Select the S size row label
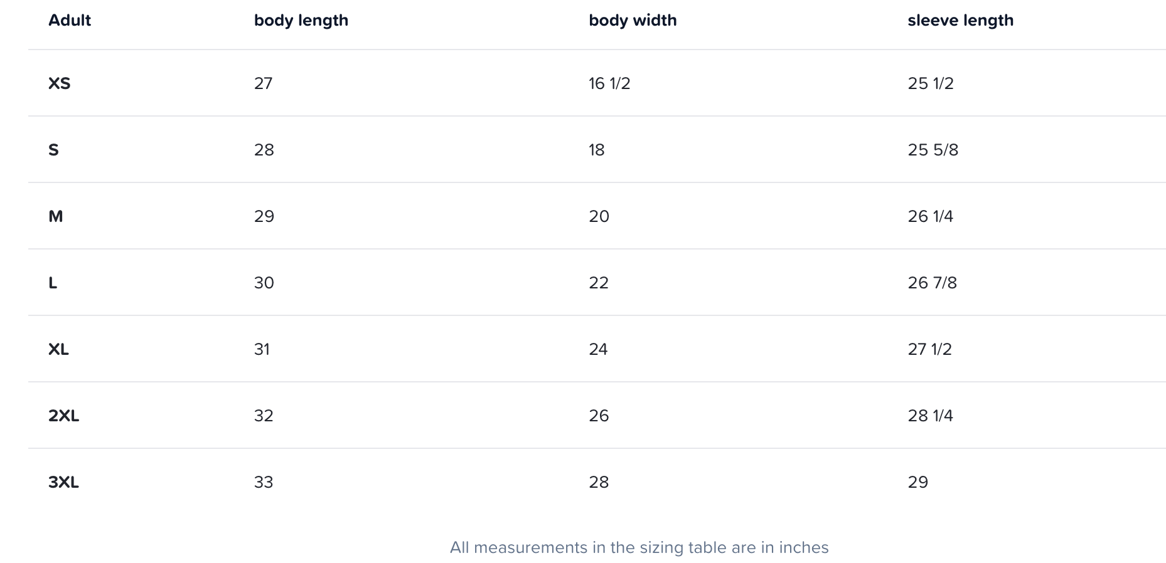1166x563 pixels. click(54, 150)
